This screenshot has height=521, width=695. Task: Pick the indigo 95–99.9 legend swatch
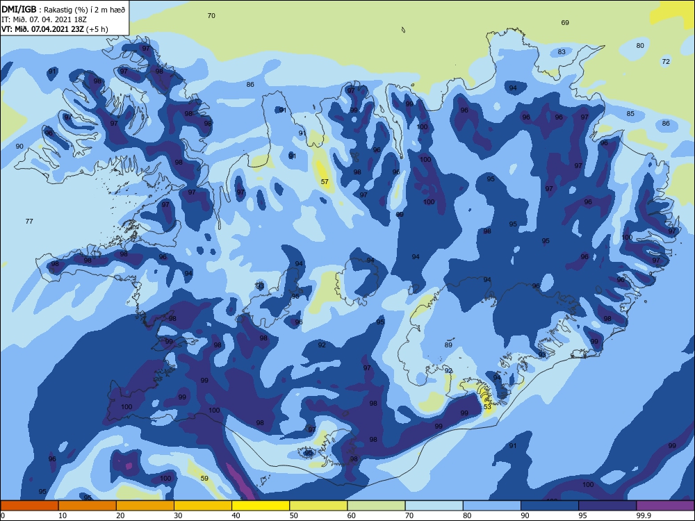607,506
